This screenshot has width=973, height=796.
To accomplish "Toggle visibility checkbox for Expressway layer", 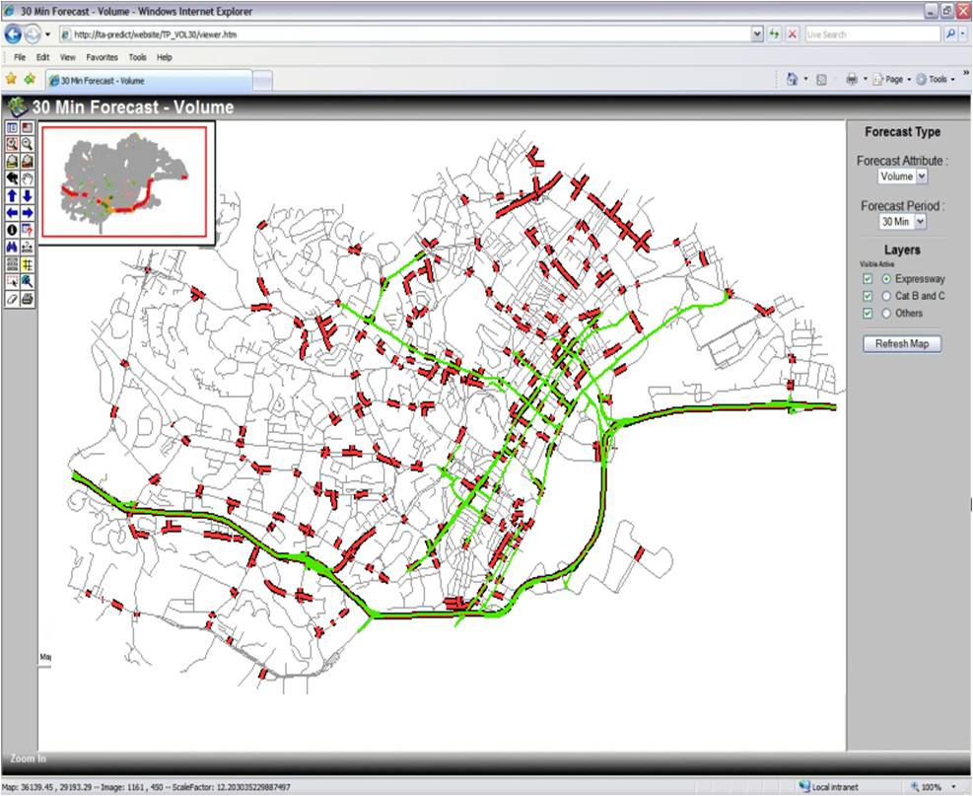I will pos(868,279).
